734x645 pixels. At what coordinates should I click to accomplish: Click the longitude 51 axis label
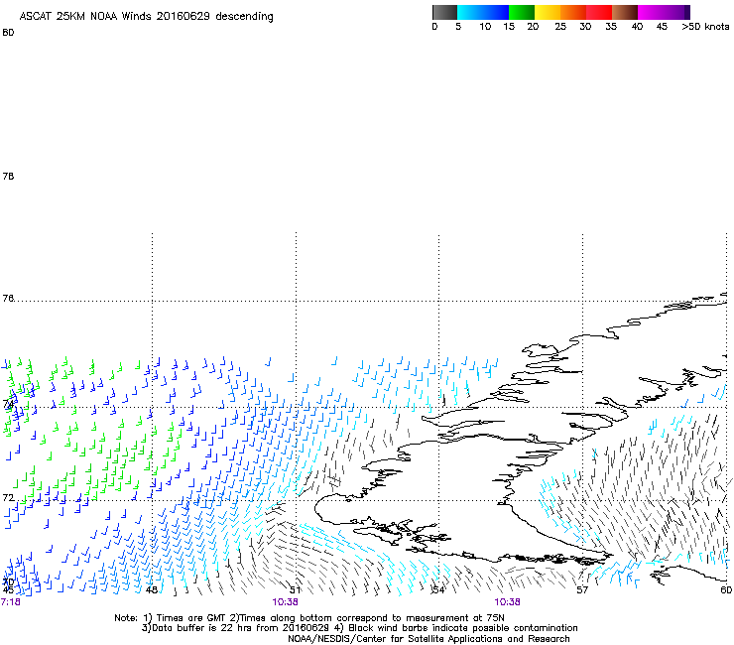[295, 590]
